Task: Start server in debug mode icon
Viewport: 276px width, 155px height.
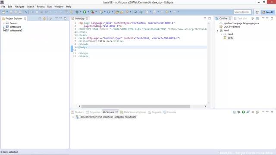Action: (238, 112)
